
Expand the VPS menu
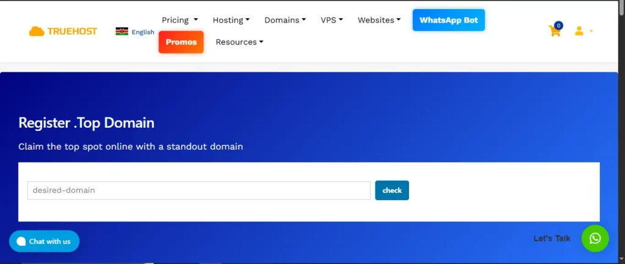point(331,20)
